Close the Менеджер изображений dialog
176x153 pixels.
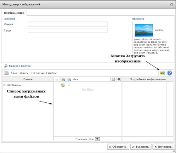click(x=171, y=5)
